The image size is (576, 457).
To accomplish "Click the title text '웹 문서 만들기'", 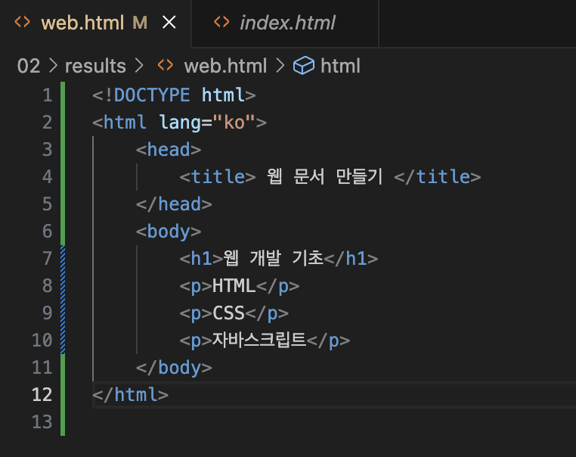I will tap(324, 177).
